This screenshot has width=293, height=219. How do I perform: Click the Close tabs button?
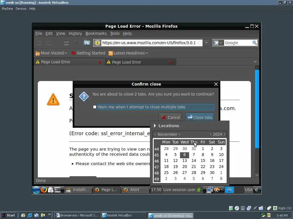click(200, 117)
